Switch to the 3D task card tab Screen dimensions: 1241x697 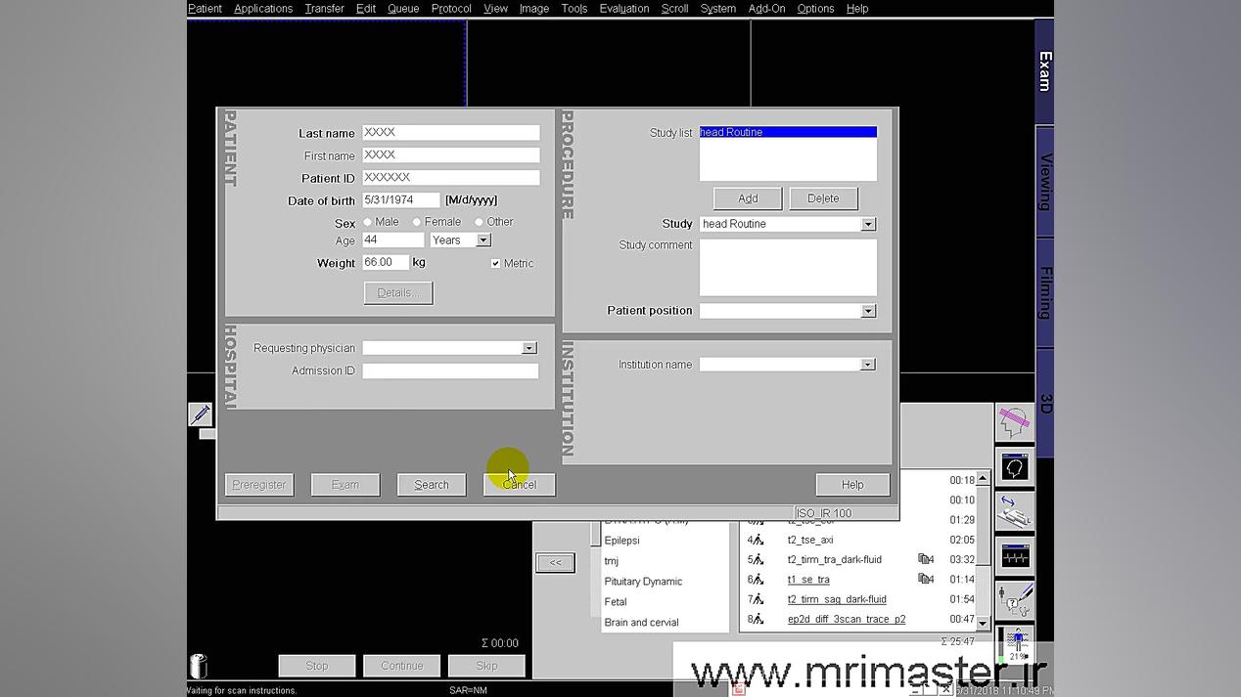click(1044, 404)
